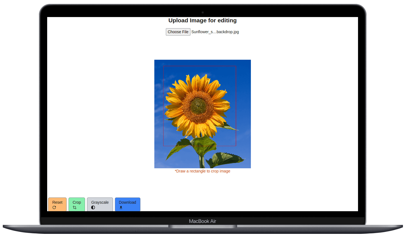Click inside the red crop rectangle

(200, 106)
